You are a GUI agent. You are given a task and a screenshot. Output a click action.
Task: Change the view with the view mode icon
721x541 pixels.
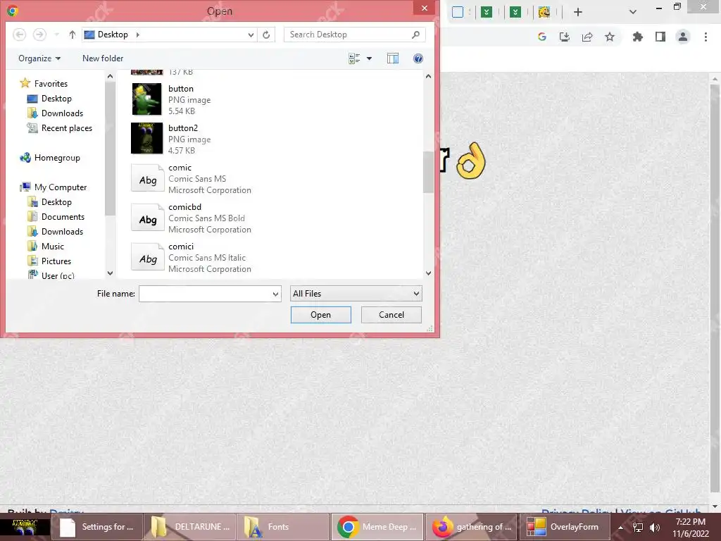[x=354, y=58]
